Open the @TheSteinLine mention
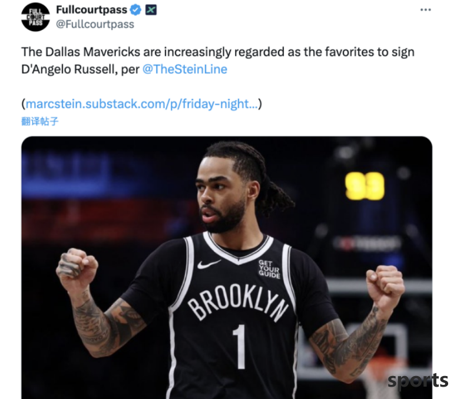This screenshot has height=399, width=457. tap(185, 69)
